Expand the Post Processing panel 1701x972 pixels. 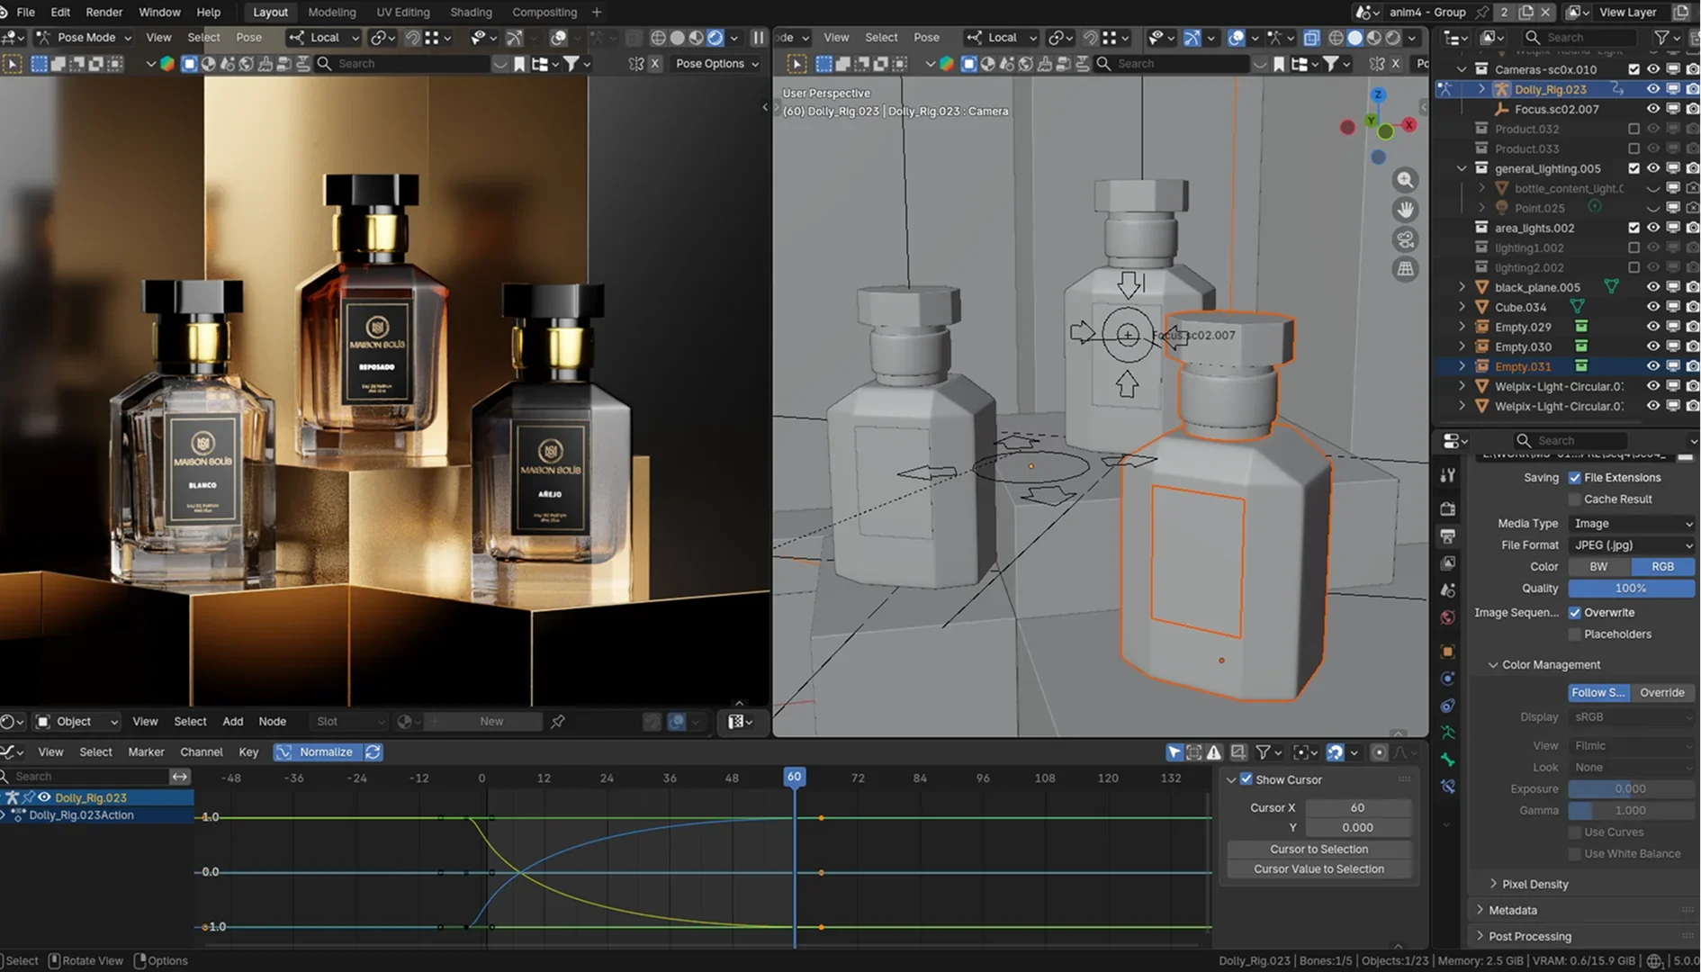tap(1480, 937)
